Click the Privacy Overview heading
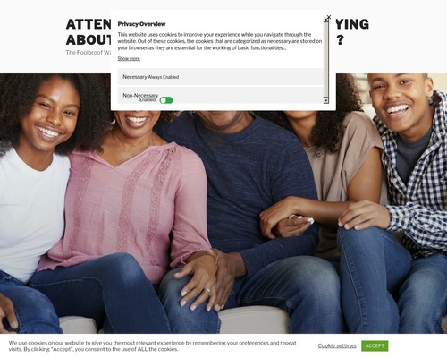 (141, 24)
